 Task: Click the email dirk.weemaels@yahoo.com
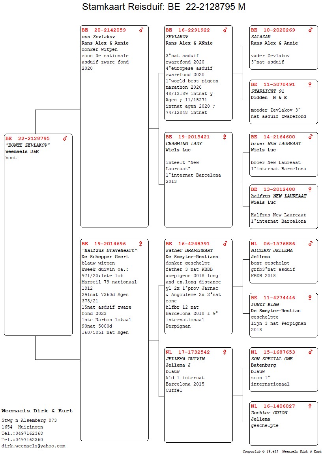coord(34,446)
